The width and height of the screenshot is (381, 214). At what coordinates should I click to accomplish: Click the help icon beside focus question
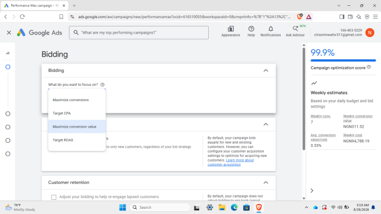coord(103,85)
